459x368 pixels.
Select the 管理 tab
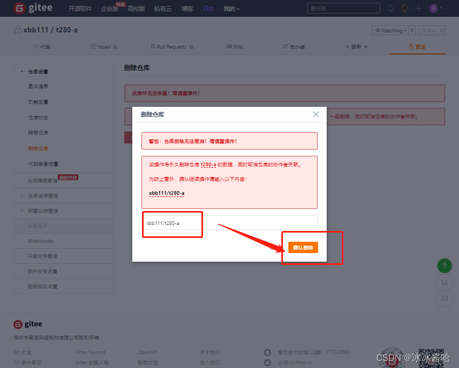pyautogui.click(x=417, y=47)
